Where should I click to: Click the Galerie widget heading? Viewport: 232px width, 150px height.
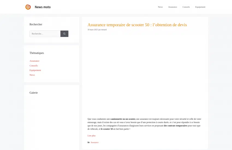(34, 93)
